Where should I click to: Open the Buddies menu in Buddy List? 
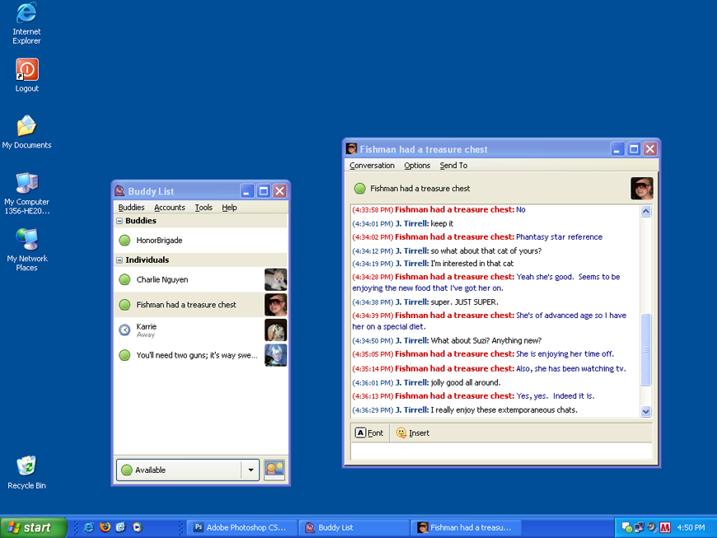[131, 208]
